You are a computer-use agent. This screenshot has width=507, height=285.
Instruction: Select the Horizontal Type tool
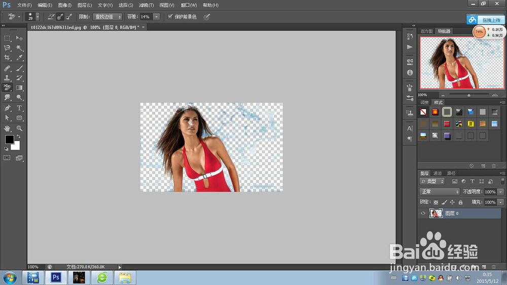click(x=19, y=108)
